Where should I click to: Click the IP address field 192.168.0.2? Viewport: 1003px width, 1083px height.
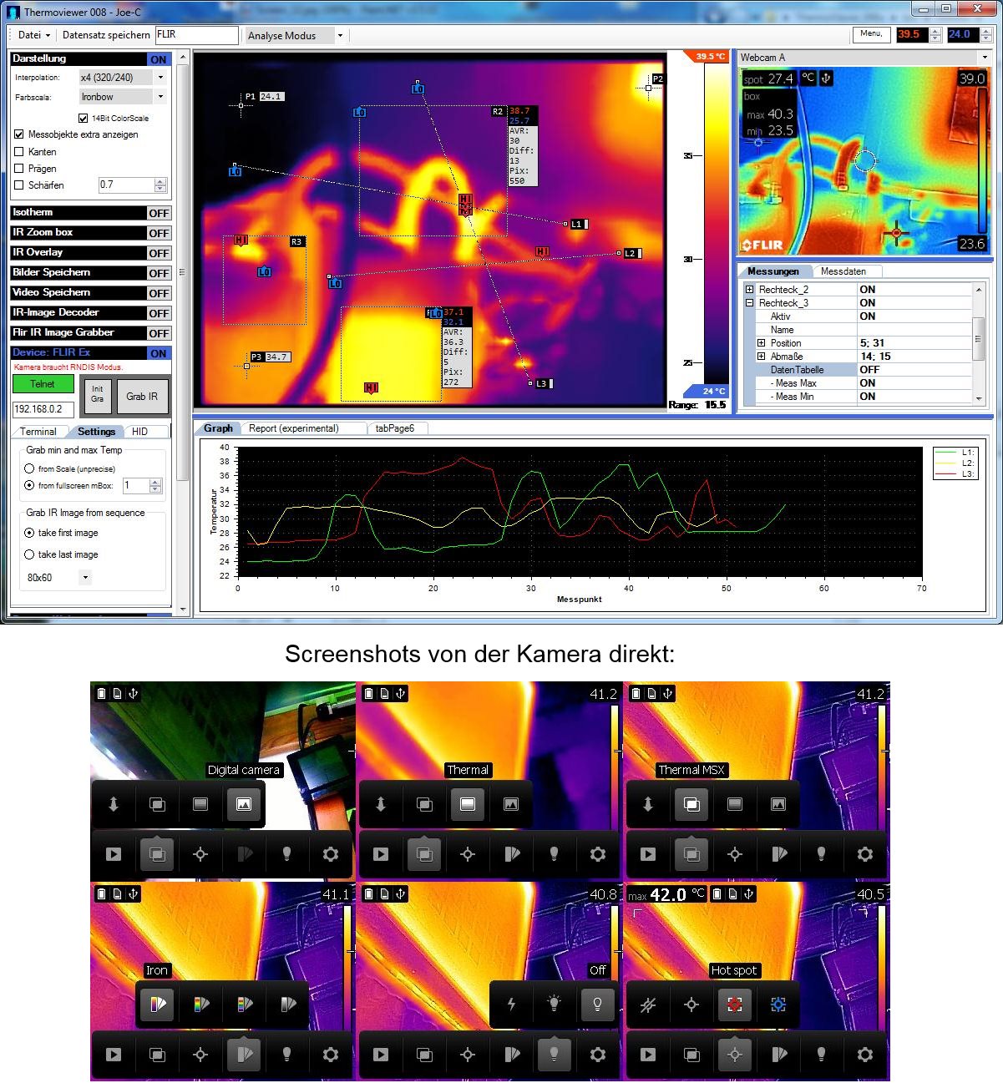(x=43, y=409)
